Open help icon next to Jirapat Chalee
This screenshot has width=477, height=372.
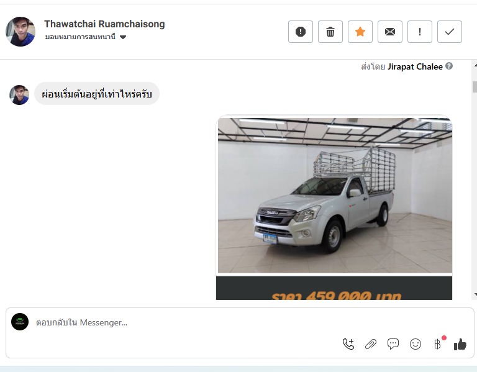[449, 66]
